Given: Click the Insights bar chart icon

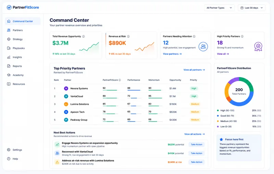Looking at the screenshot, I should point(9,57).
